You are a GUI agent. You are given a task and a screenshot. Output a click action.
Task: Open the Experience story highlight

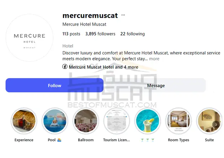pyautogui.click(x=24, y=121)
